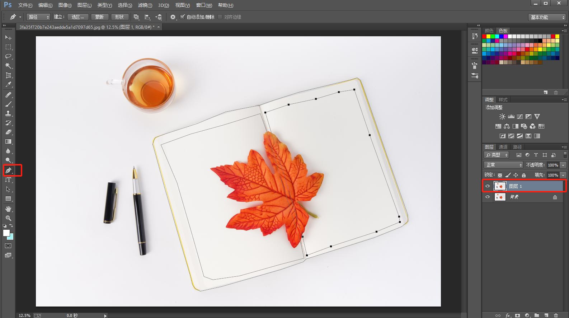The width and height of the screenshot is (569, 318).
Task: Select the Magic Wand tool
Action: pos(8,66)
